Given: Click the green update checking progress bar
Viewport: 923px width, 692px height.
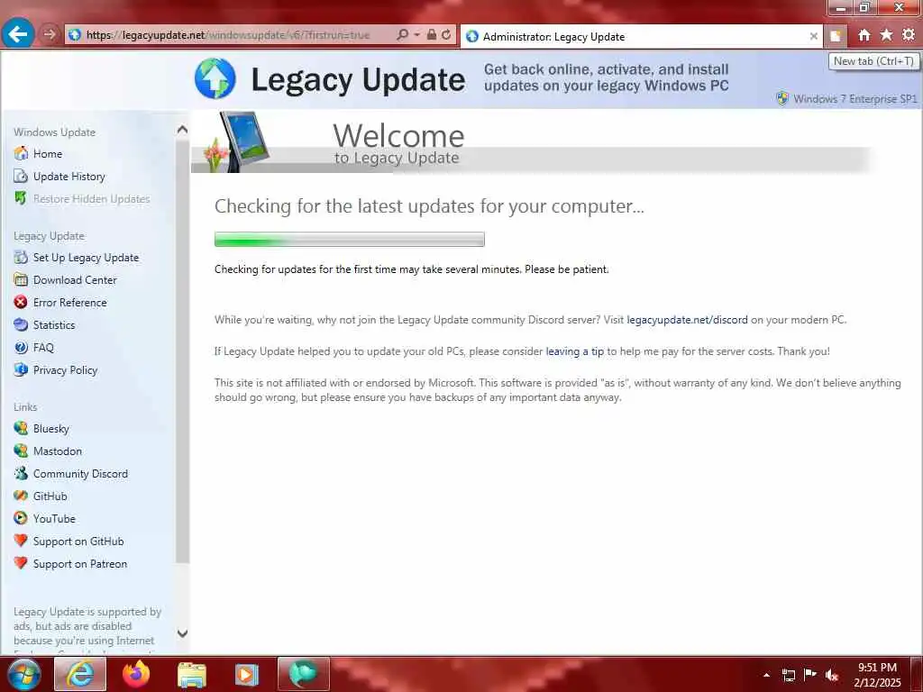Looking at the screenshot, I should pos(349,239).
